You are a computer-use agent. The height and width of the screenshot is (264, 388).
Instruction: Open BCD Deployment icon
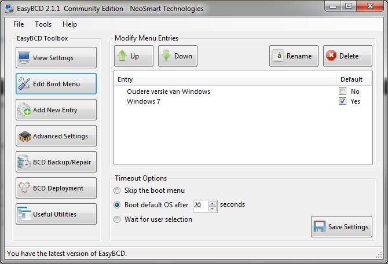click(x=24, y=188)
